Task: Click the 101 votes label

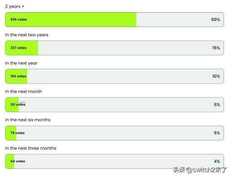Action: pyautogui.click(x=18, y=105)
